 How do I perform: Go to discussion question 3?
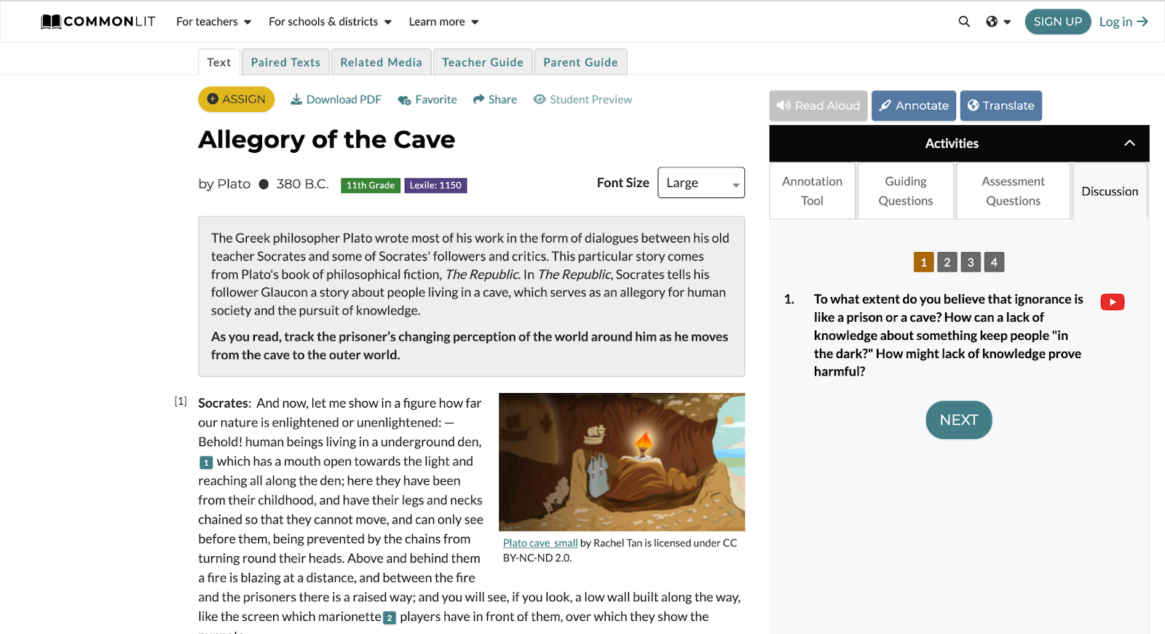971,262
